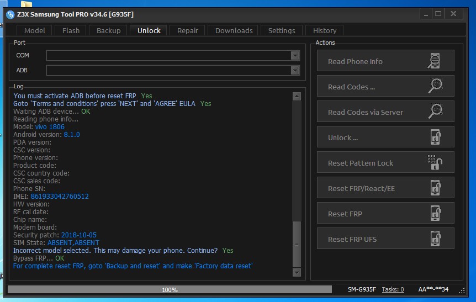Click the phone scan icon on Read Phone Info
Viewport: 476px width, 302px height.
(x=435, y=61)
